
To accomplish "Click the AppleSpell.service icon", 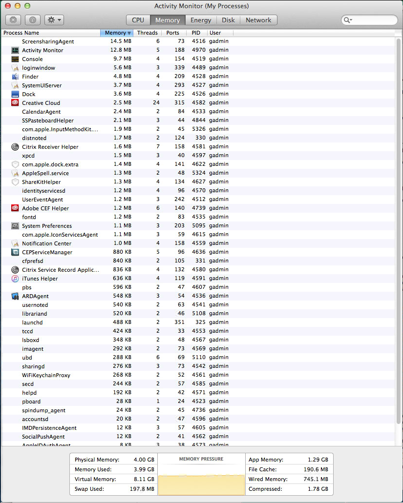I will pyautogui.click(x=15, y=173).
